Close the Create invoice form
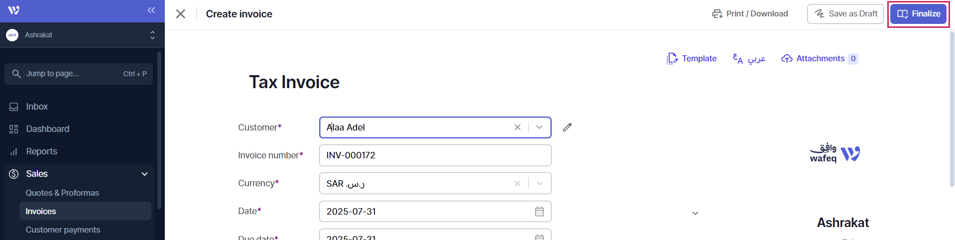 pos(181,14)
